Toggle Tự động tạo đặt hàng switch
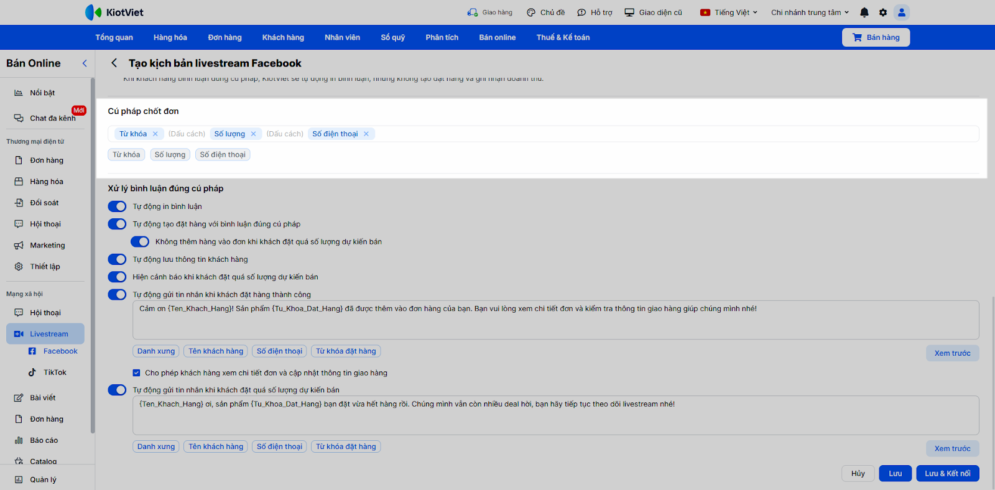This screenshot has height=490, width=995. coord(117,224)
